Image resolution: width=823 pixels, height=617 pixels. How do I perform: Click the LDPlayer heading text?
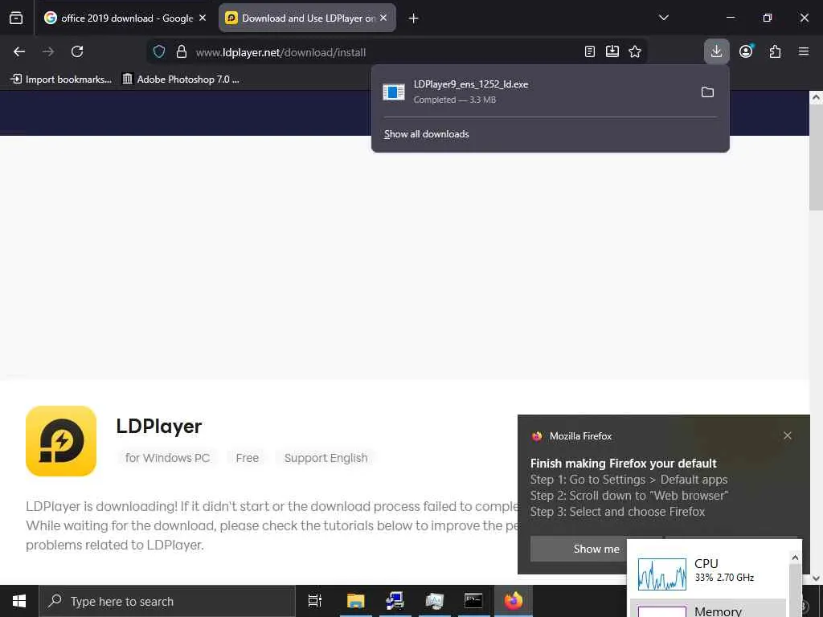point(159,426)
